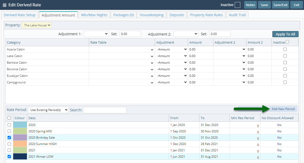304x163 pixels.
Task: Click the calendar icon beside Edit Derived Rate
Action: pyautogui.click(x=5, y=5)
